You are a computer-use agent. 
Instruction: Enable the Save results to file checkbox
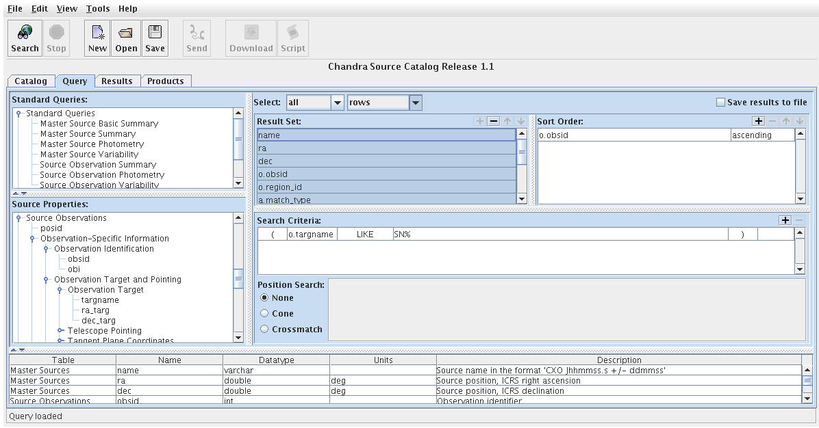coord(720,103)
